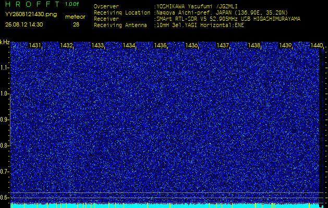The image size is (328, 208).
Task: Click the 'Receiving Location' field label
Action: click(x=122, y=12)
